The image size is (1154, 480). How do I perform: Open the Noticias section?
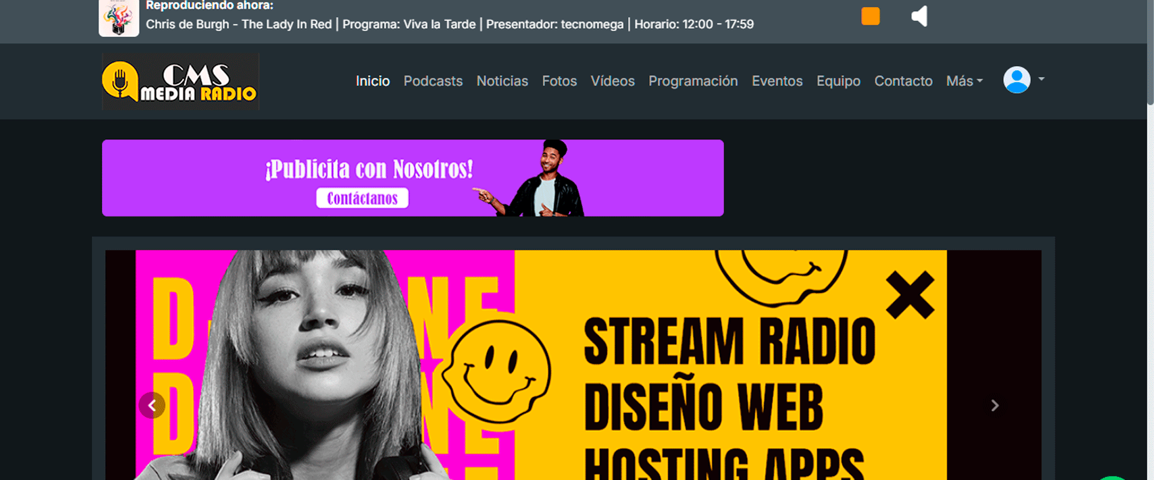point(502,81)
